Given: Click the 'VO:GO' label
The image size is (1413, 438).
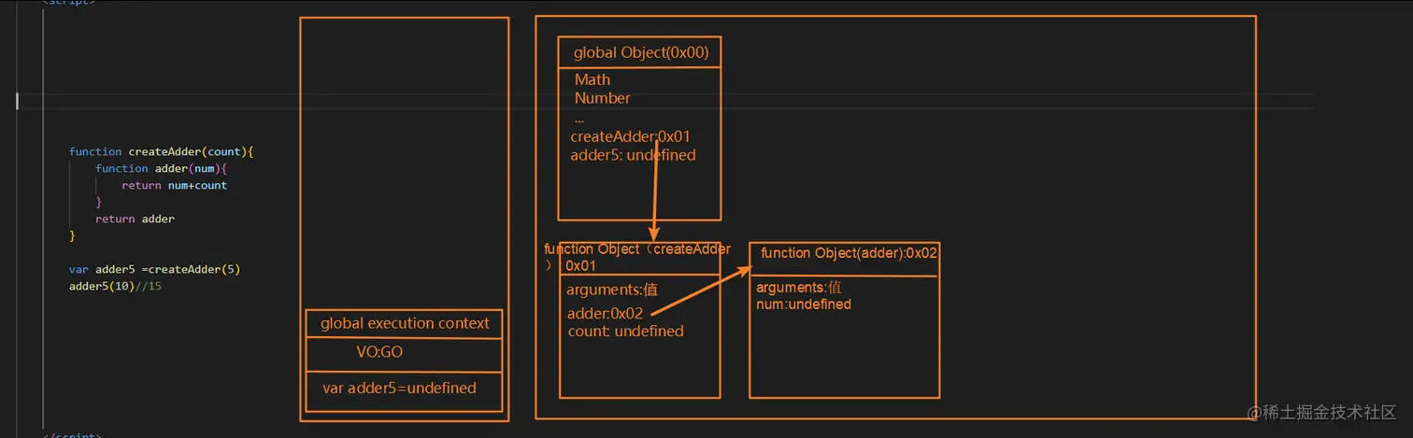Looking at the screenshot, I should 379,353.
